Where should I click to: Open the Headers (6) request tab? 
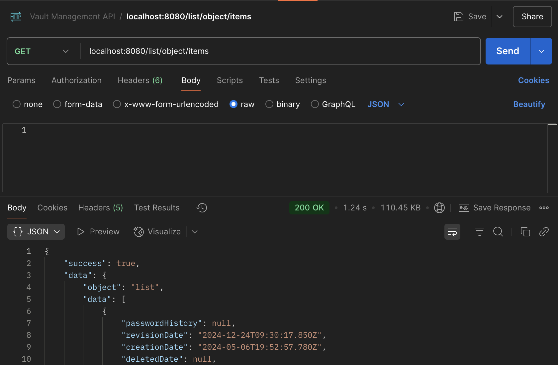coord(140,80)
